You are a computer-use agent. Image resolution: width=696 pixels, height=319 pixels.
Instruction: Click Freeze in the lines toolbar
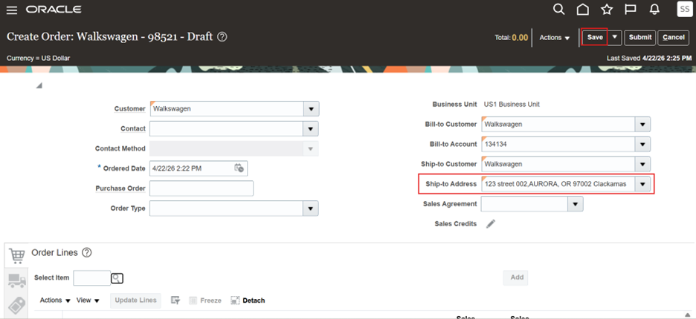tap(205, 300)
